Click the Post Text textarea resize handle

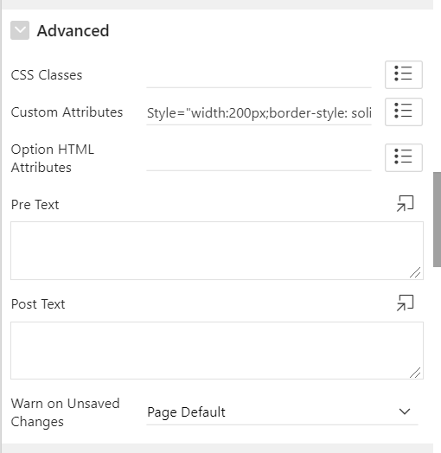pos(415,373)
